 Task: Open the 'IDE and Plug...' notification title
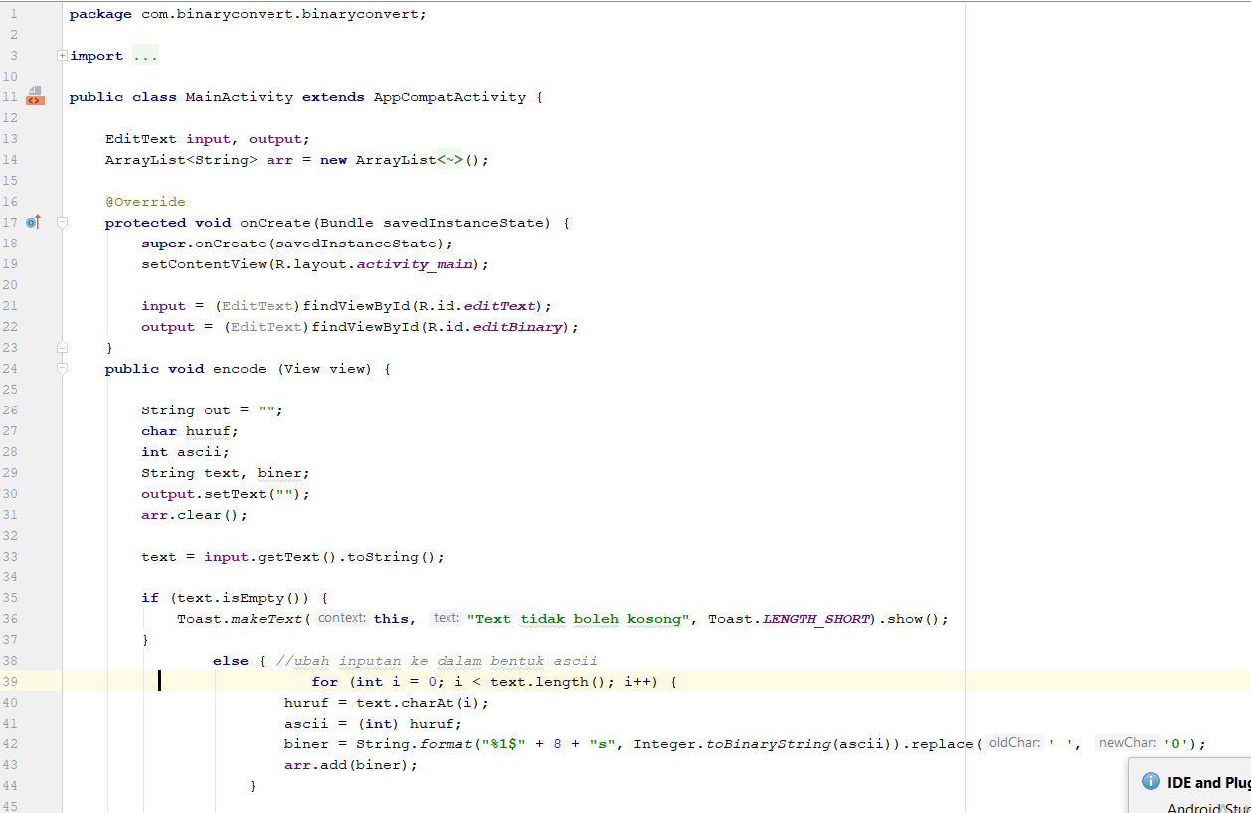[x=1209, y=782]
